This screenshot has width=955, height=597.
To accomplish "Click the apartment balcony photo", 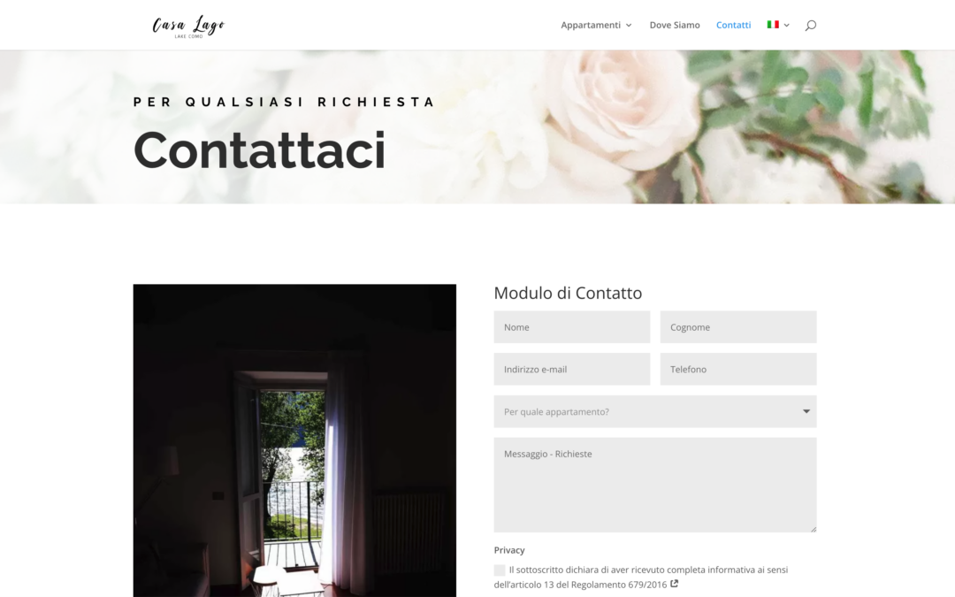I will tap(294, 440).
